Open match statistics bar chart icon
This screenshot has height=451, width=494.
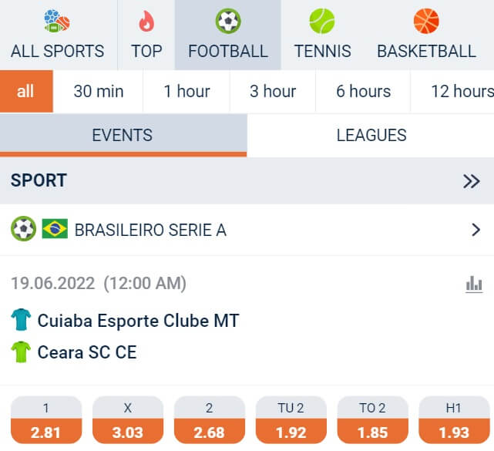coord(474,284)
